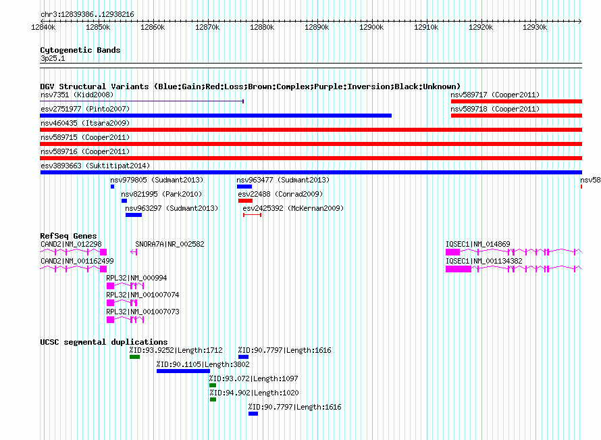Click the 12880k ruler tick label
Viewport: 601px width, 440px height.
[262, 27]
